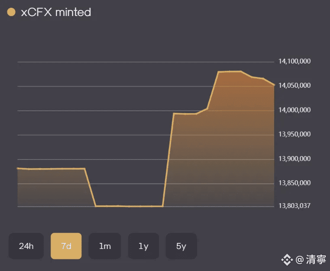Click the chart line's highest plateau

pos(230,71)
